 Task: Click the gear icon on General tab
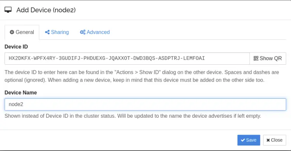pos(12,32)
